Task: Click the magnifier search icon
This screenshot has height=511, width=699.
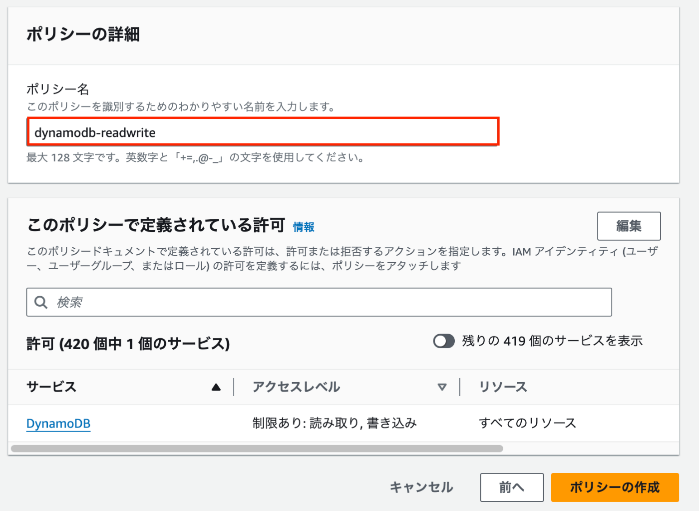Action: click(x=41, y=302)
